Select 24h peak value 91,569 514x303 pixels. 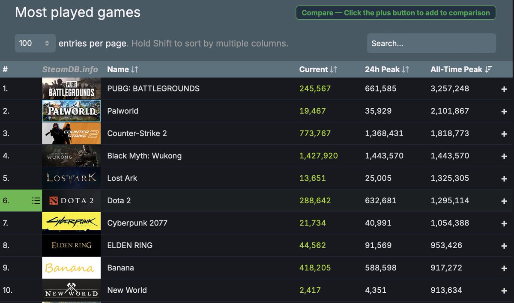tap(378, 245)
